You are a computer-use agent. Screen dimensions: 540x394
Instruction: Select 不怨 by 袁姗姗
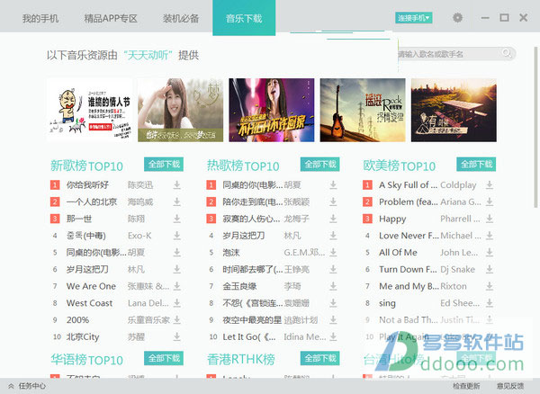click(x=253, y=303)
